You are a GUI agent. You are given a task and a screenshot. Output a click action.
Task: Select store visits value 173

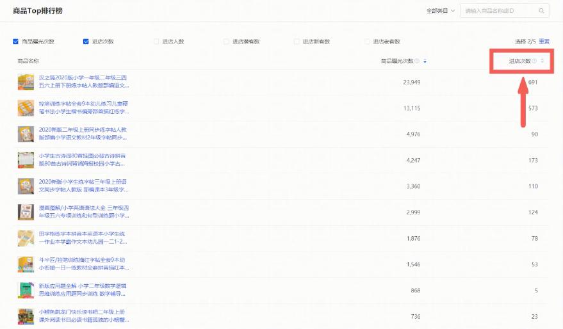pos(533,160)
